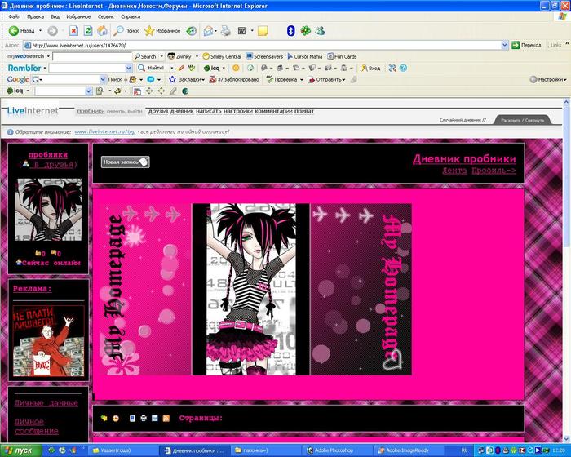Click the www.liveinternet.ru/top link
The image size is (571, 457).
[105, 132]
